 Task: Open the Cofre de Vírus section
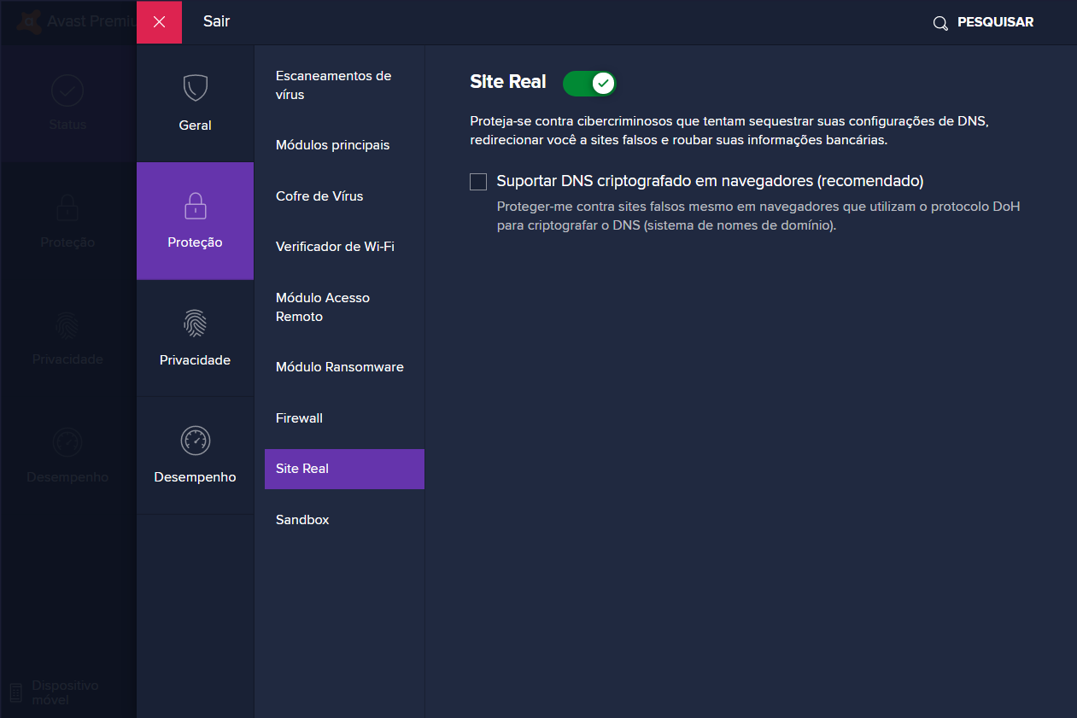pyautogui.click(x=319, y=196)
